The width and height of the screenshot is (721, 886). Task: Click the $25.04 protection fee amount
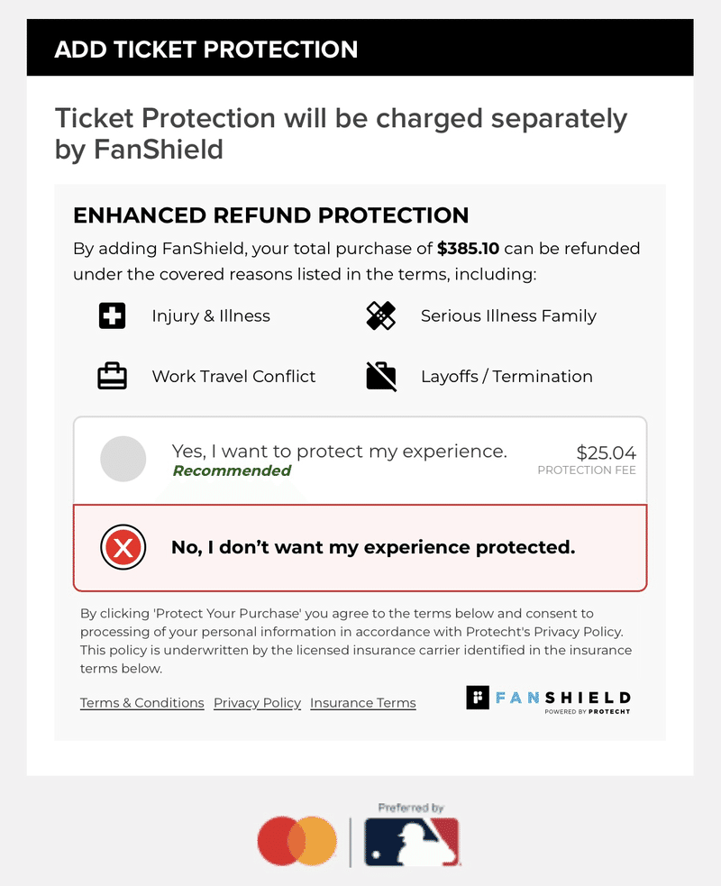point(606,452)
